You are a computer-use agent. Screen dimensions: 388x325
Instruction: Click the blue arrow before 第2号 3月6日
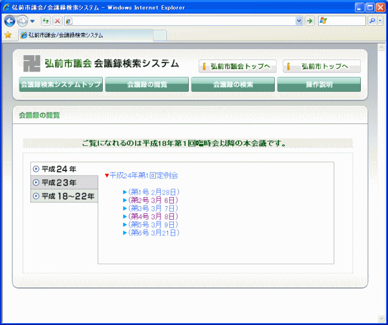point(125,200)
